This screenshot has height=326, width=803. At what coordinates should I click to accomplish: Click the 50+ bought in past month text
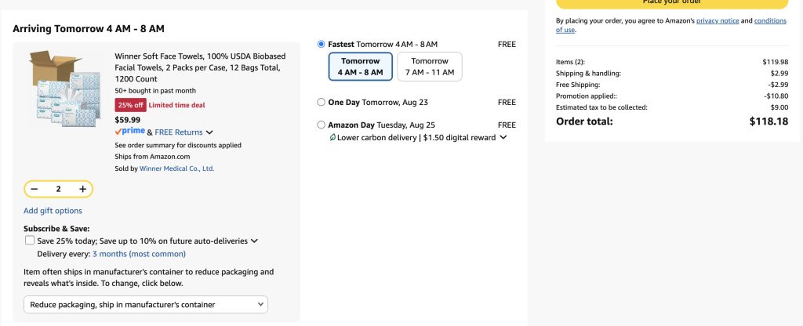click(x=155, y=91)
